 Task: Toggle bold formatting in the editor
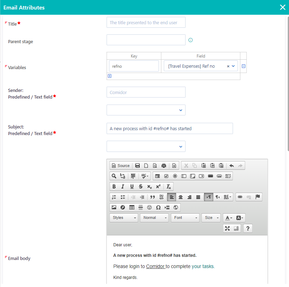(x=114, y=186)
